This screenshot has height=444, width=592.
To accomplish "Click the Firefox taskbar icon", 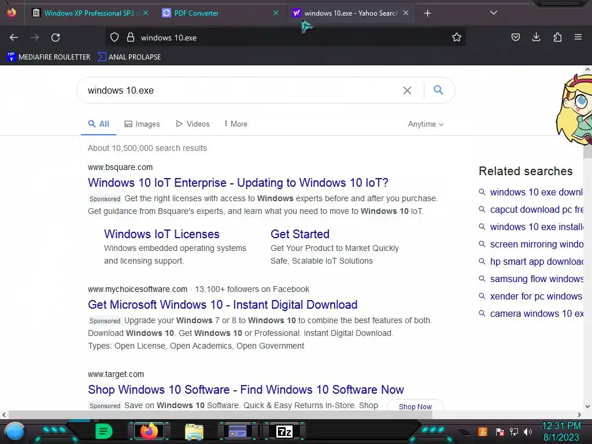I will [x=149, y=431].
